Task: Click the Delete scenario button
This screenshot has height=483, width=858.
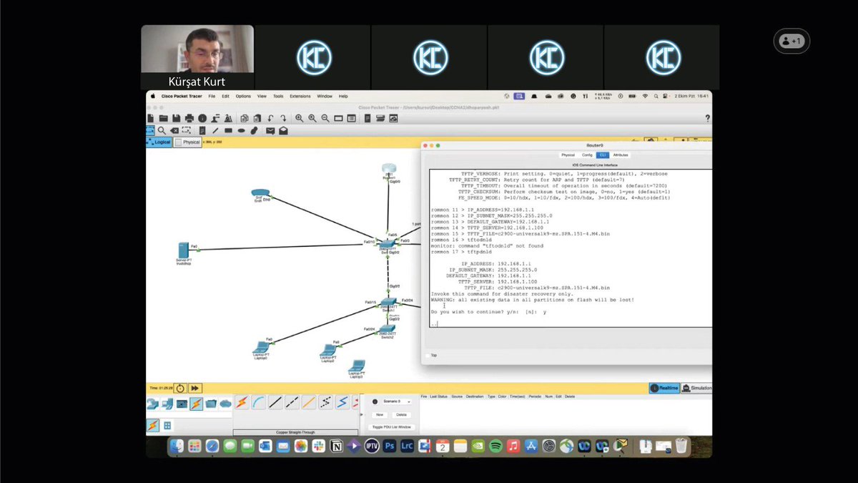Action: click(401, 415)
